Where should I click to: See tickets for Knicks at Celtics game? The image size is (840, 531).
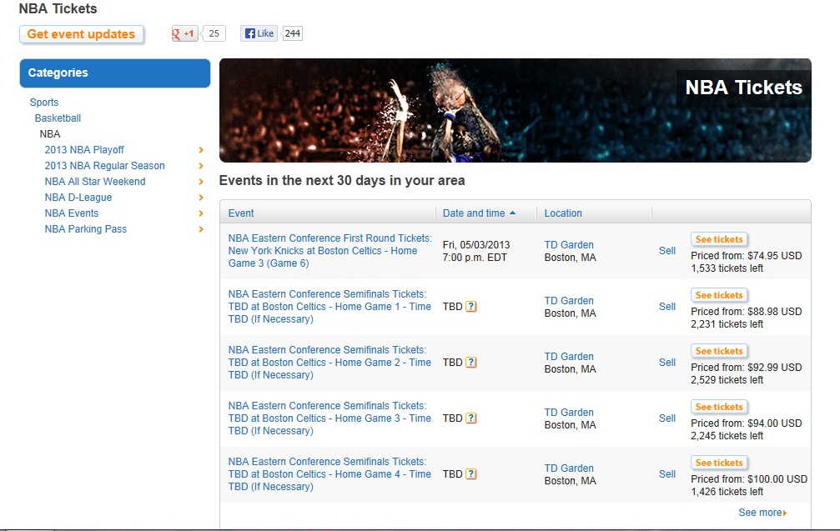719,239
